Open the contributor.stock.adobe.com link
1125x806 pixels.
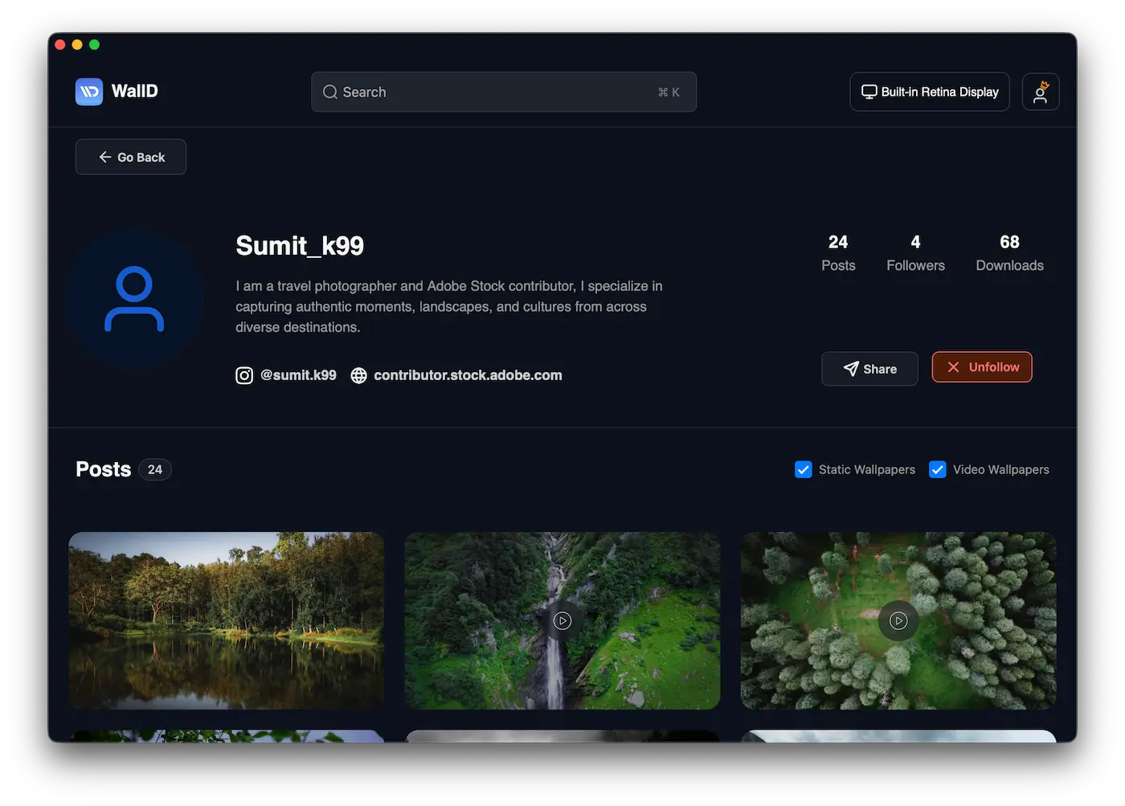point(468,375)
